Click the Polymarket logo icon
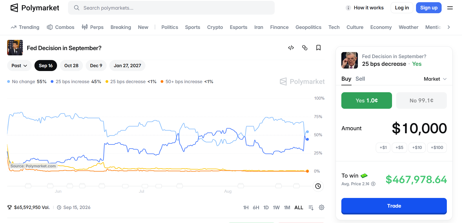 [14, 8]
